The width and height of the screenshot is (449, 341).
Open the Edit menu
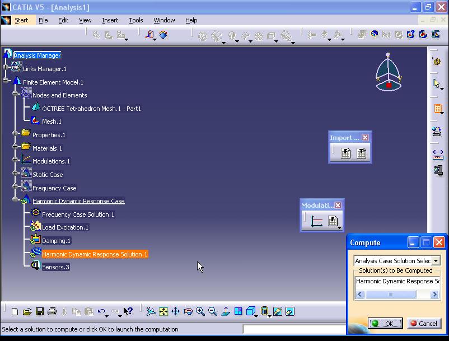(x=63, y=20)
